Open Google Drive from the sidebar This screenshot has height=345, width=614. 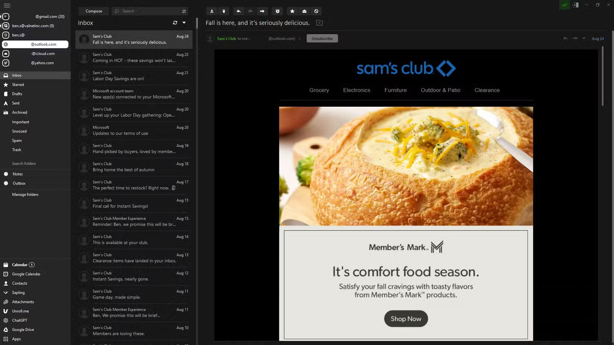[x=23, y=330]
